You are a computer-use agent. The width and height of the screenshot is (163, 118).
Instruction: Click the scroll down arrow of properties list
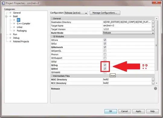tap(157, 83)
